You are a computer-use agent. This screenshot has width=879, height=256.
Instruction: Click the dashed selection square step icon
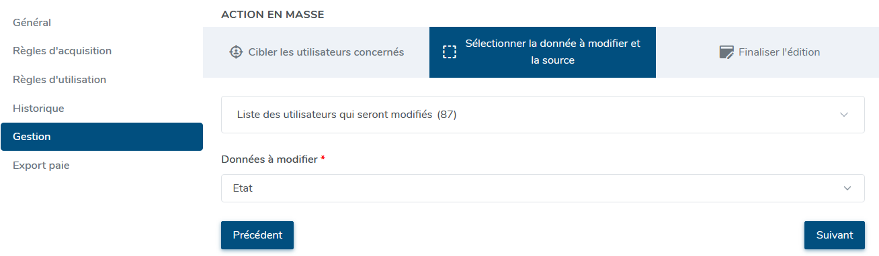450,52
